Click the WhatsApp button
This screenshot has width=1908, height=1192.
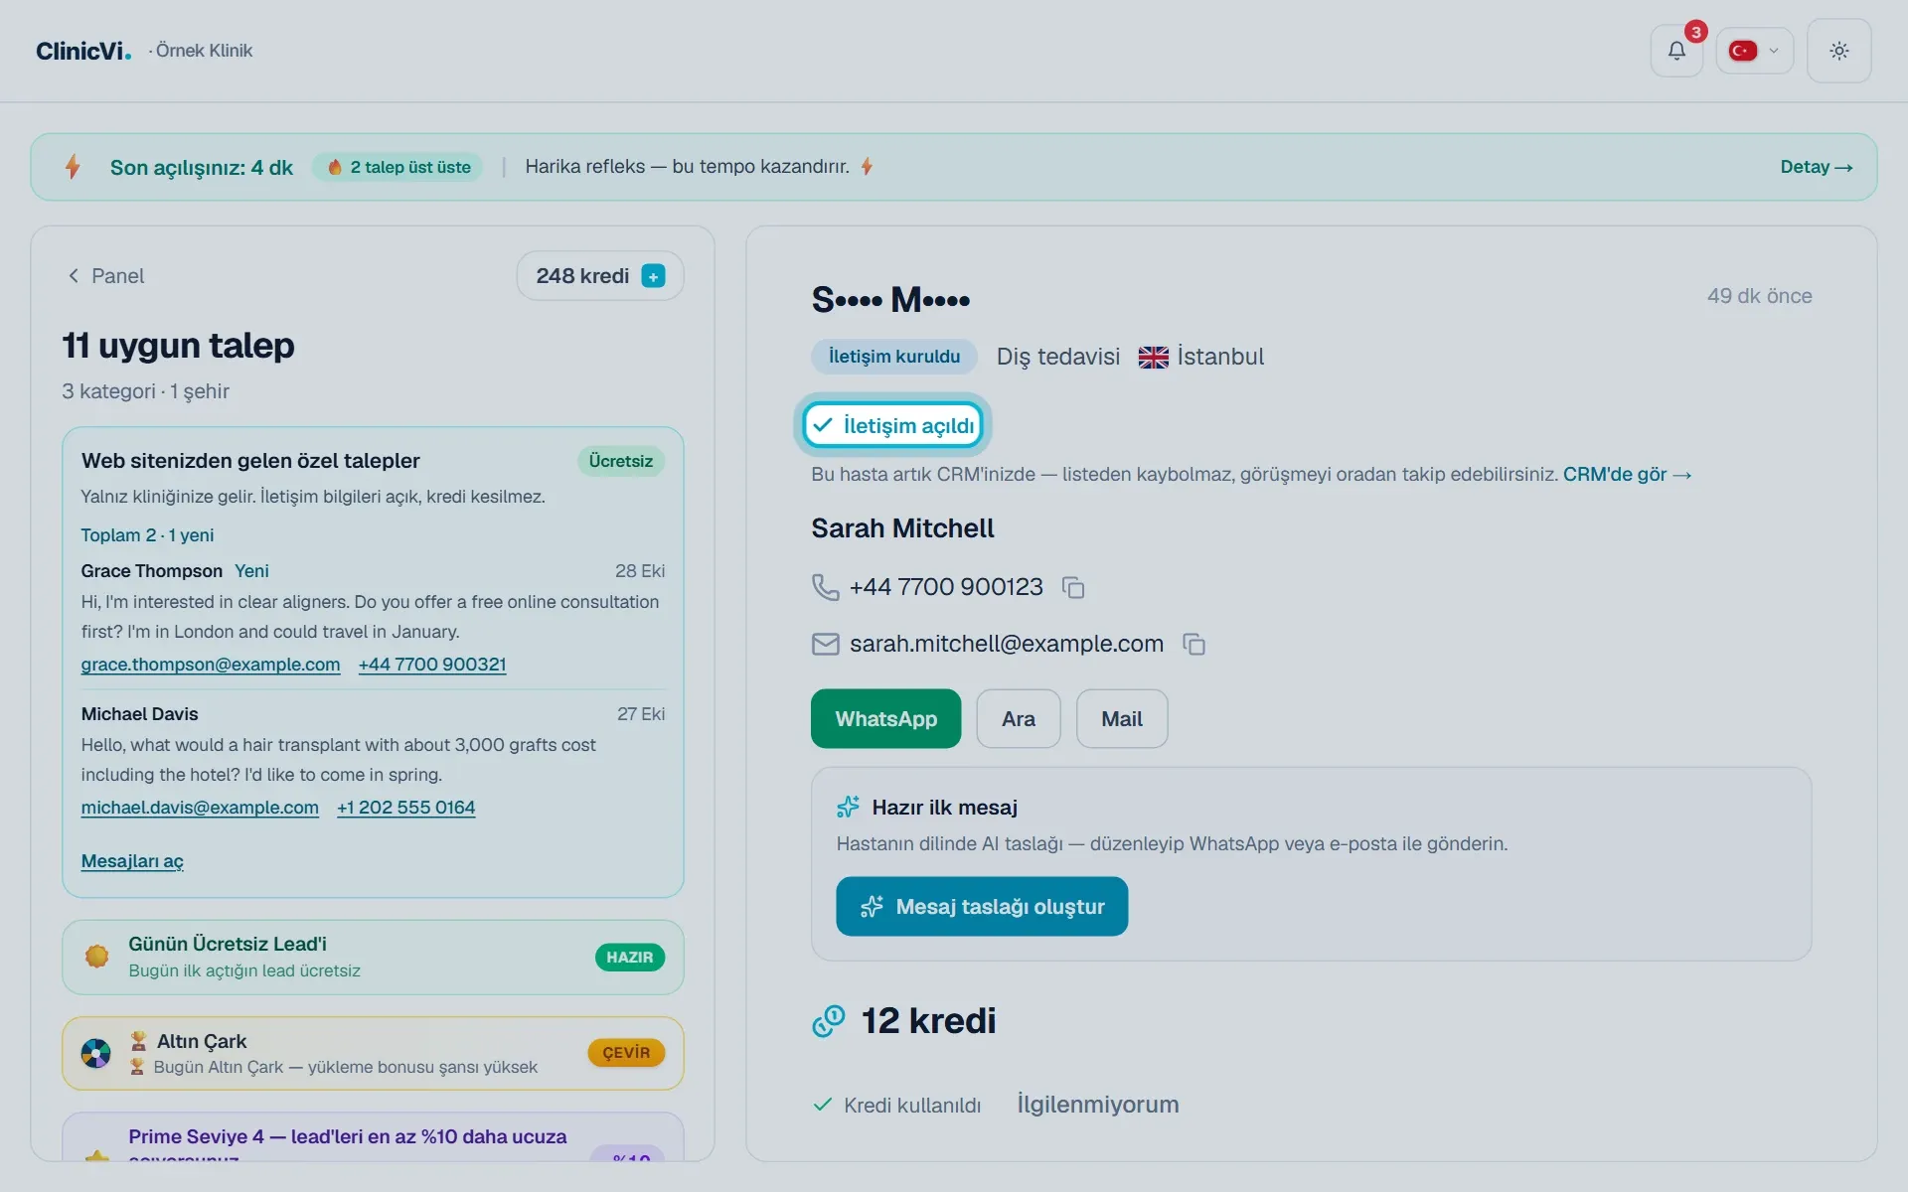click(885, 718)
